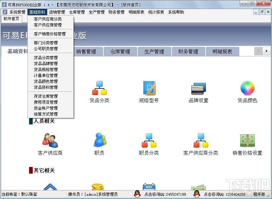This screenshot has width=272, height=199.
Task: Collapse the open 基础资料 menu
Action: pos(37,12)
